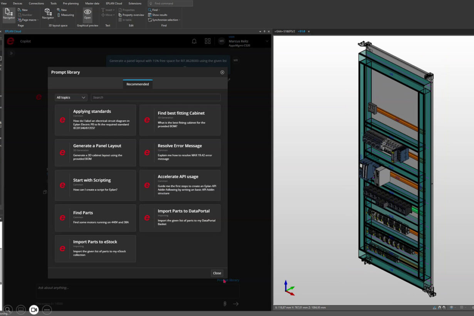The height and width of the screenshot is (316, 474).
Task: Open the Find dropdown in ribbon
Action: coord(154,10)
